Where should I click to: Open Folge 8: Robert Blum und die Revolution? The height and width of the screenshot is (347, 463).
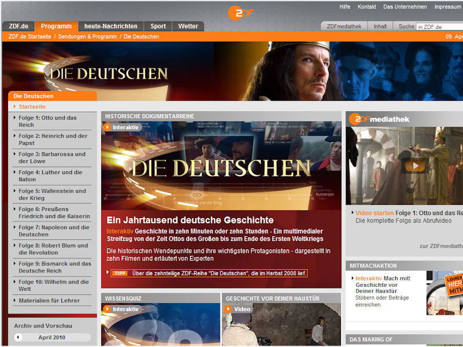coord(52,249)
